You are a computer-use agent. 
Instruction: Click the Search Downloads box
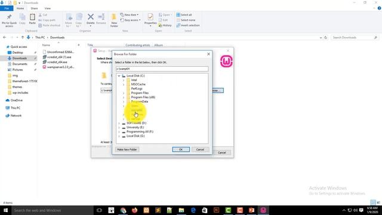pos(355,38)
